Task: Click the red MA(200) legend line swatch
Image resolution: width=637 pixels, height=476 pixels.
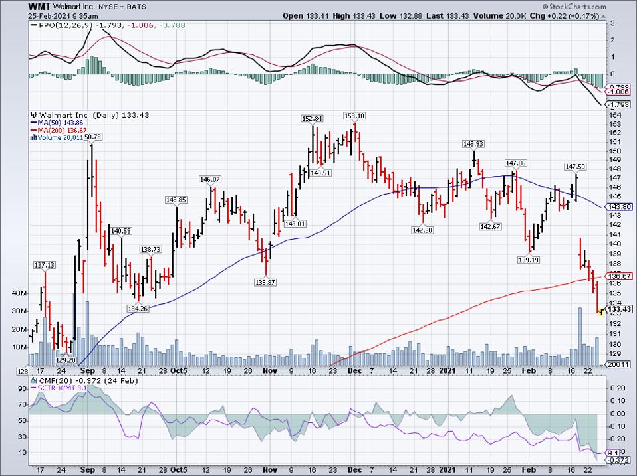Action: tap(33, 130)
